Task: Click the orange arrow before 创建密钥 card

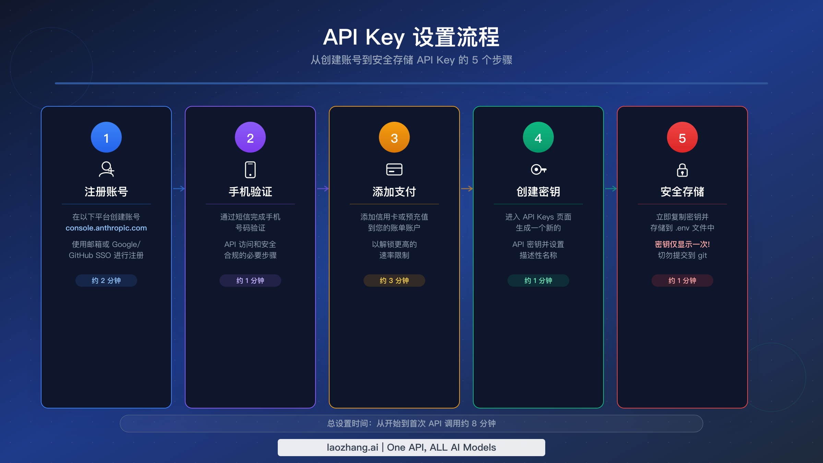Action: coord(466,188)
